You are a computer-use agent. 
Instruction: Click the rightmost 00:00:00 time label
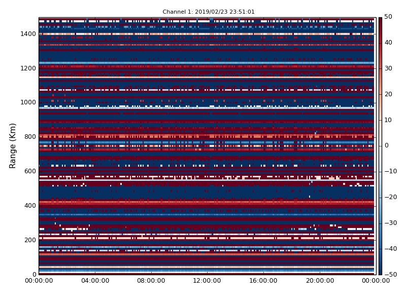pyautogui.click(x=375, y=281)
